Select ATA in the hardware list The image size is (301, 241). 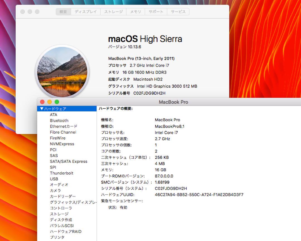[x=53, y=114]
